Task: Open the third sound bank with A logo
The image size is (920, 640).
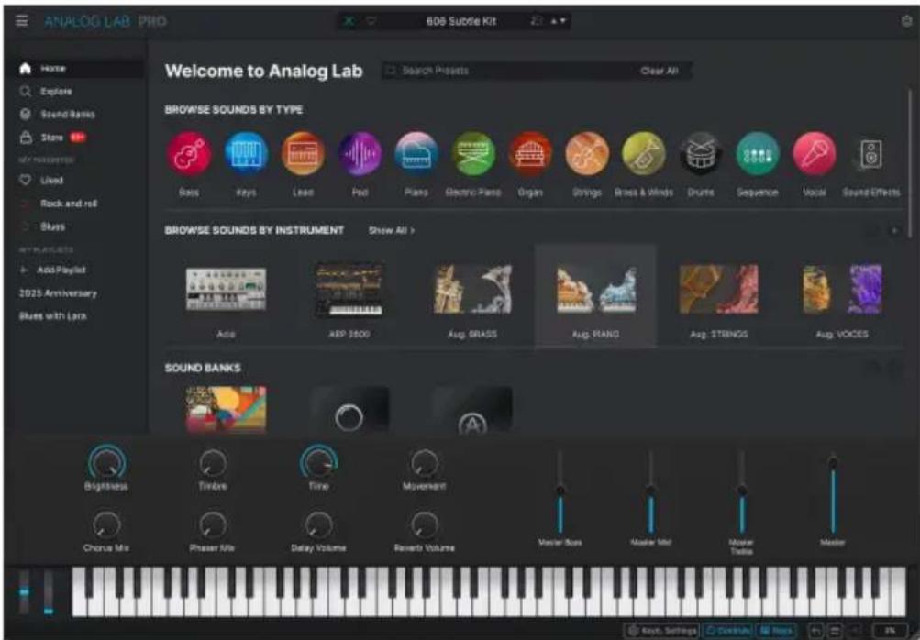Action: pos(472,409)
